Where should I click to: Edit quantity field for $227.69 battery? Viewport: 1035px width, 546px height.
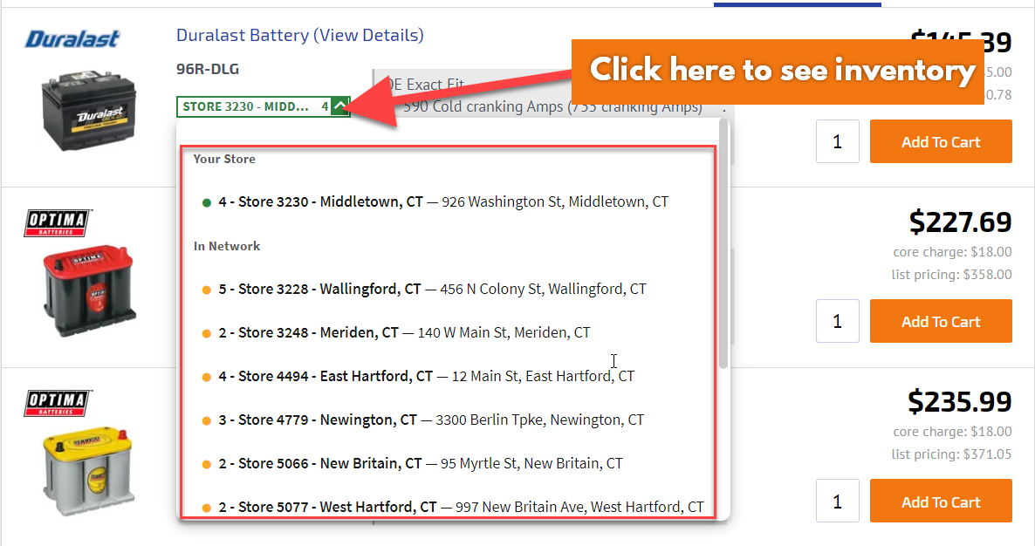pyautogui.click(x=838, y=321)
